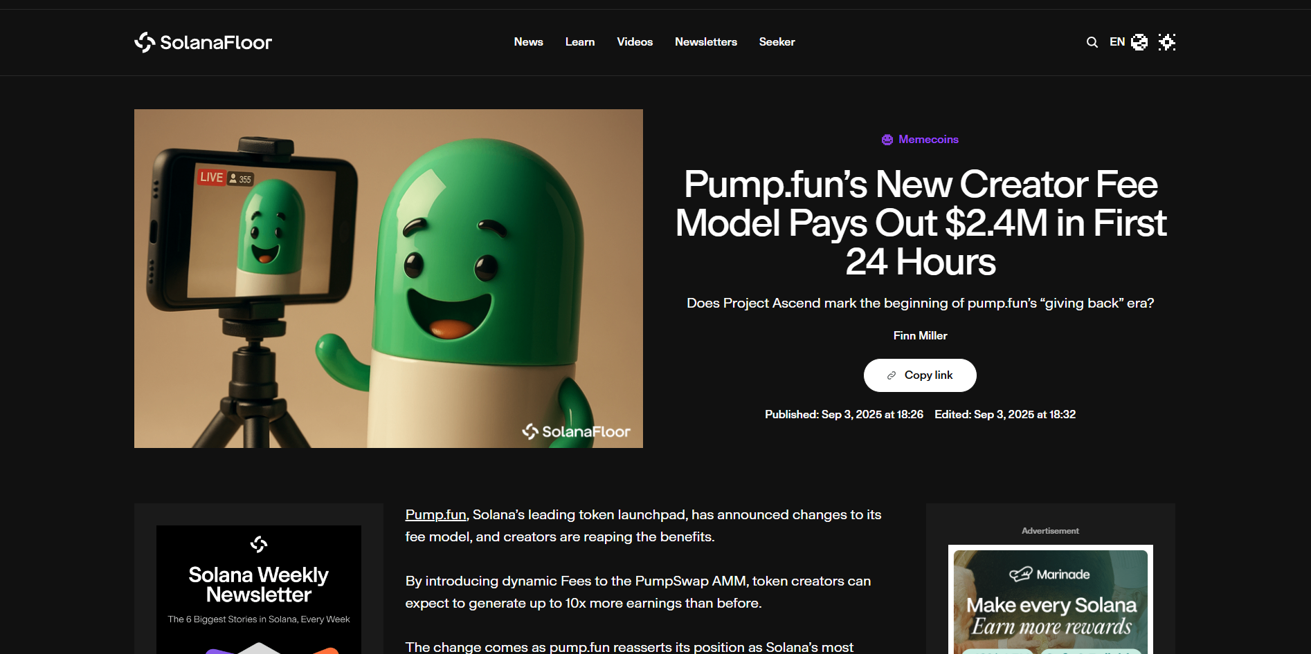Follow the Pump.fun link in article
1311x654 pixels.
(x=435, y=515)
